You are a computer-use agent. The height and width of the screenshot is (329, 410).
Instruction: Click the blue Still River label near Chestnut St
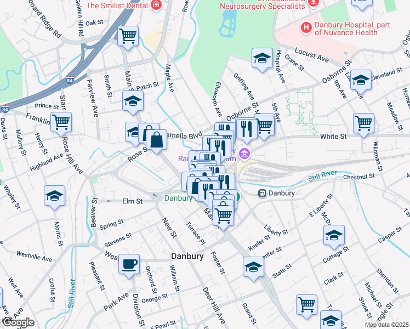(322, 176)
